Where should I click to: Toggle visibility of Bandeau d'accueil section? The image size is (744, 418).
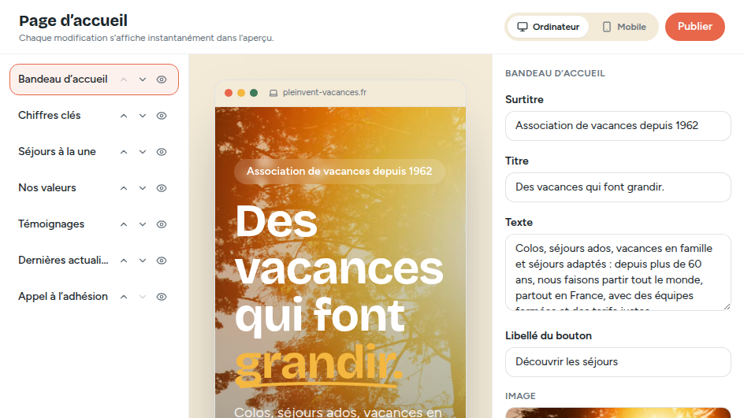162,80
